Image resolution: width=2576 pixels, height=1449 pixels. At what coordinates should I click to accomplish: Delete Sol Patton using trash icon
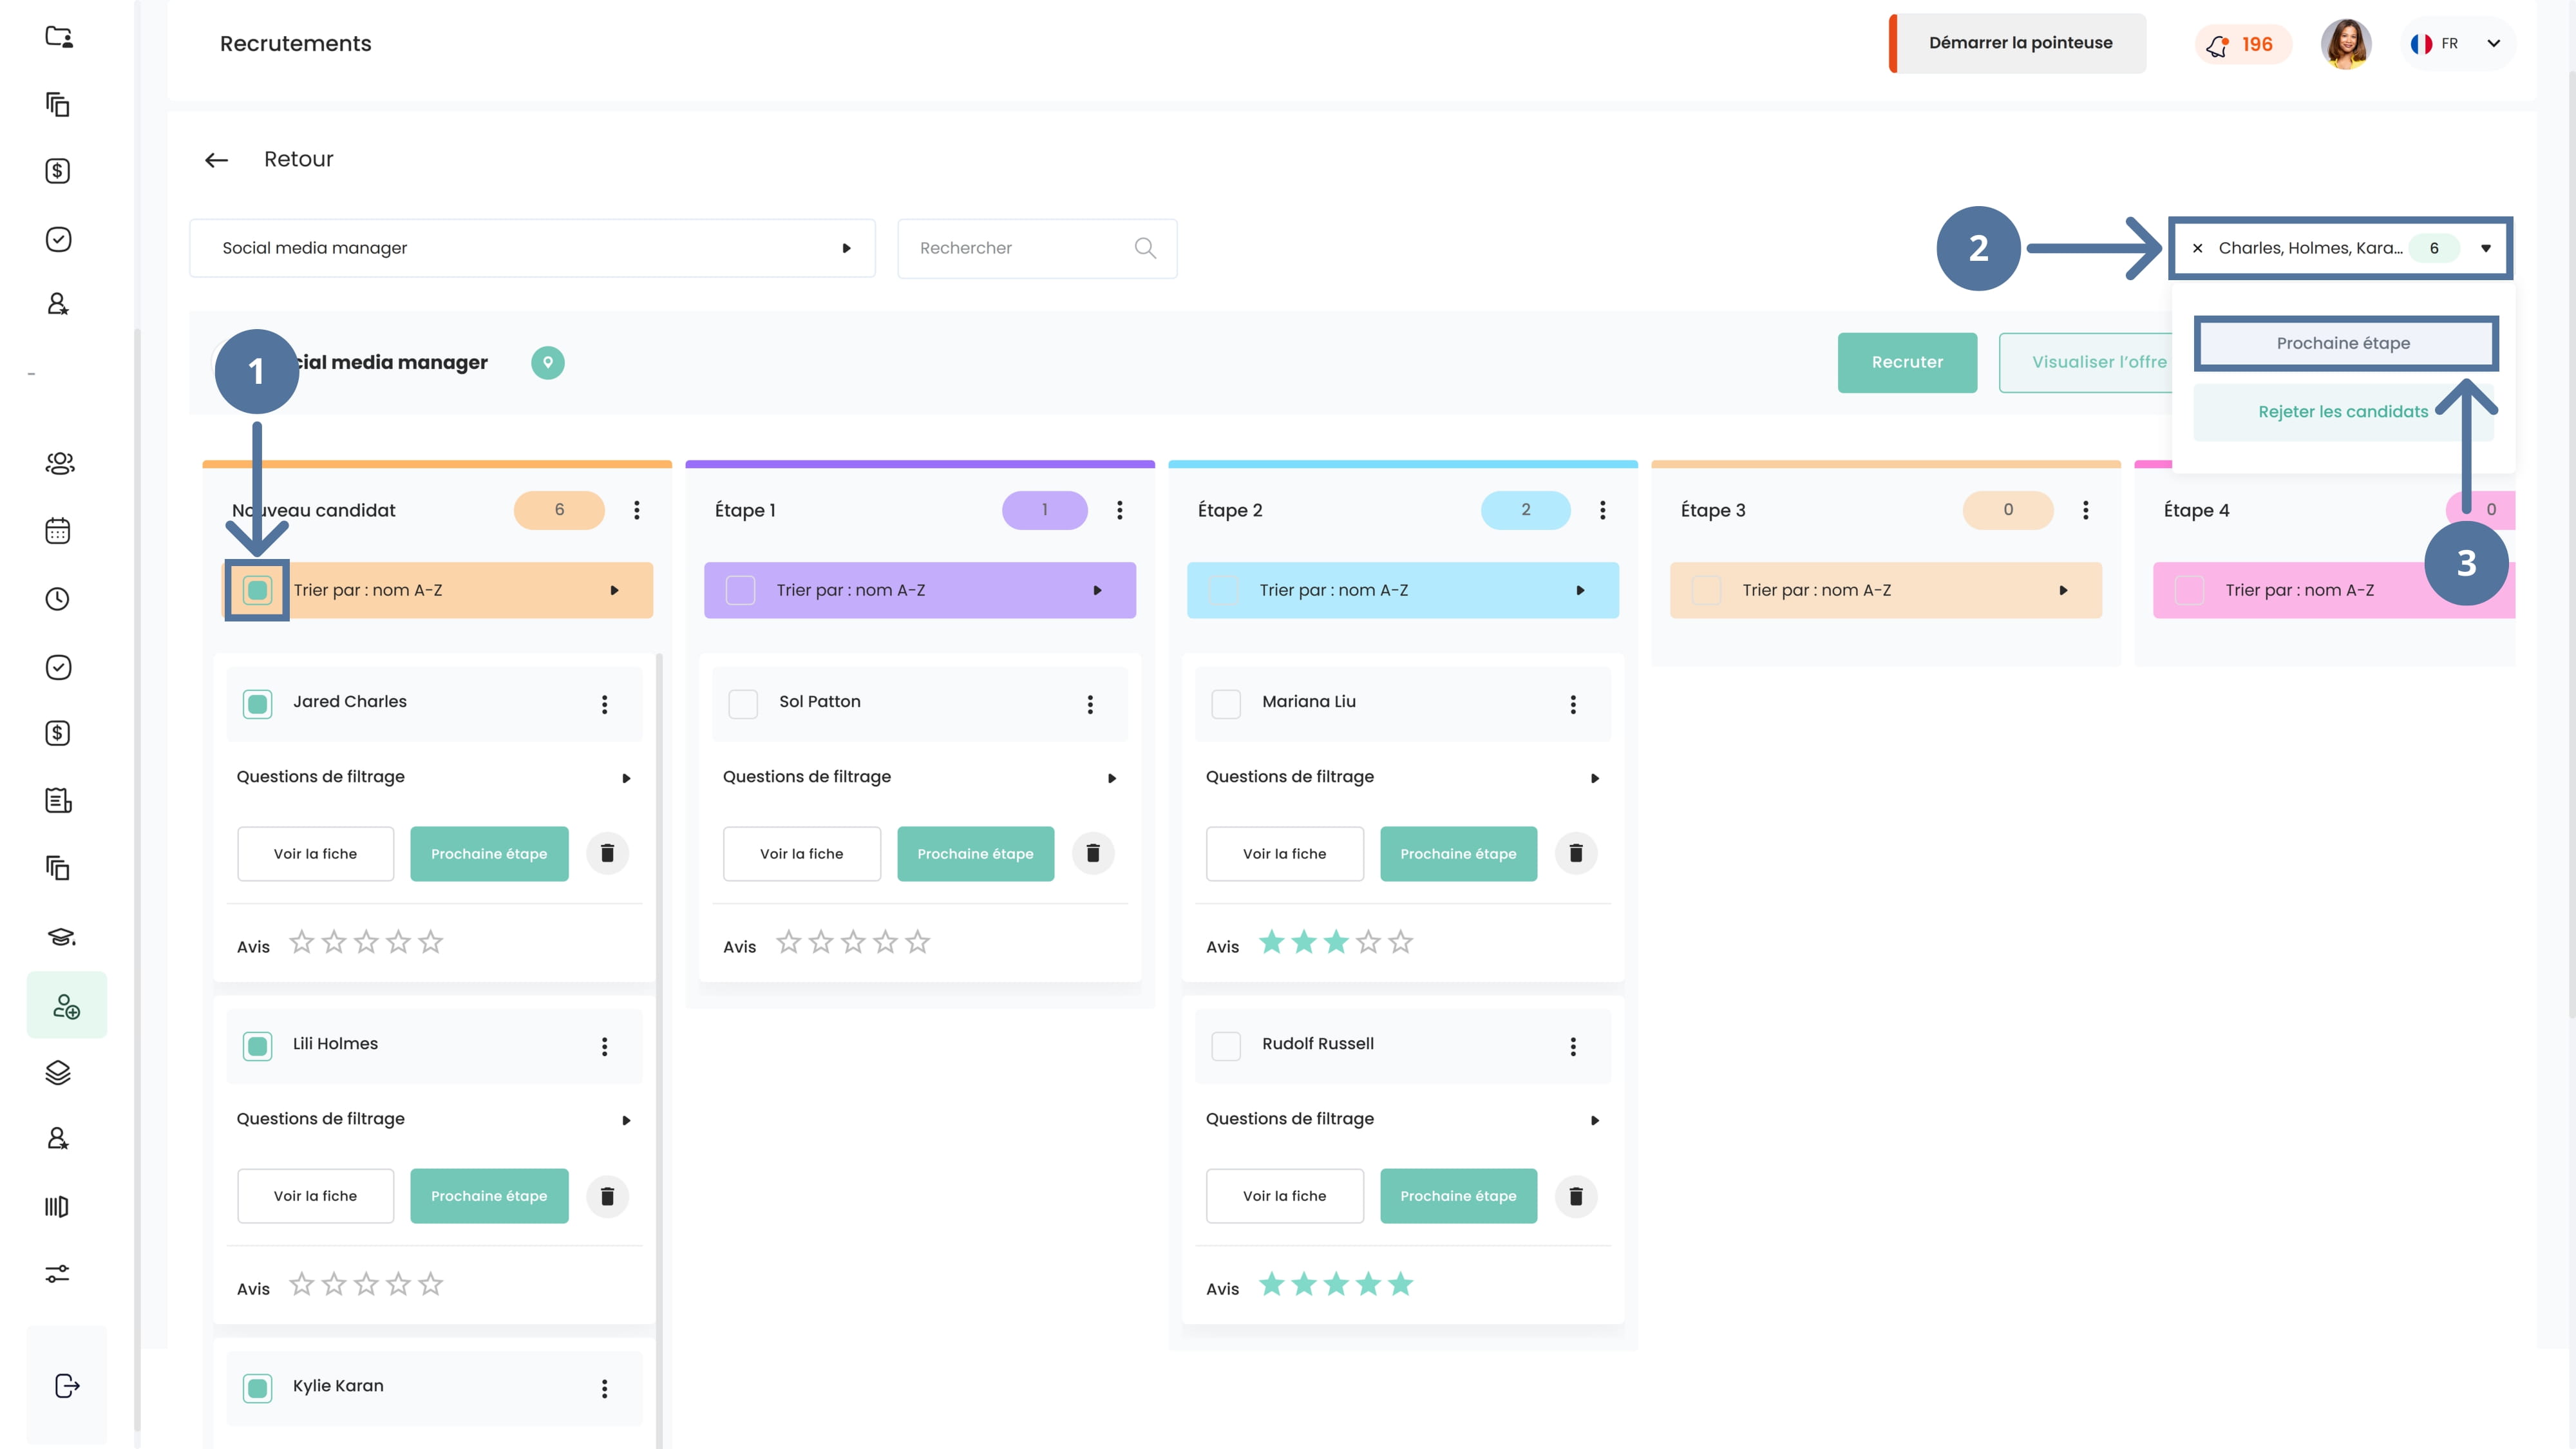[1093, 853]
